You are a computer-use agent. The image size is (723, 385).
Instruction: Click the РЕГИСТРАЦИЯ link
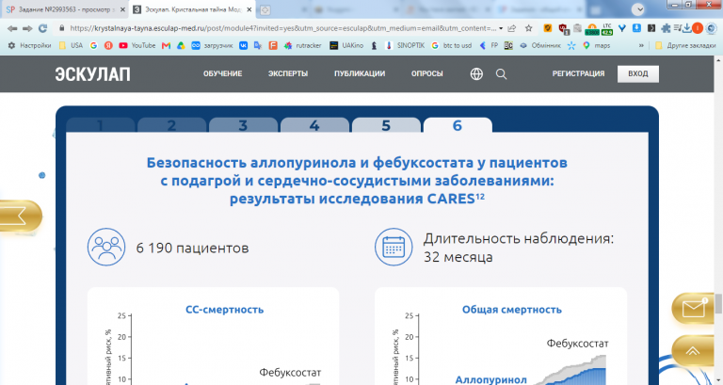578,73
